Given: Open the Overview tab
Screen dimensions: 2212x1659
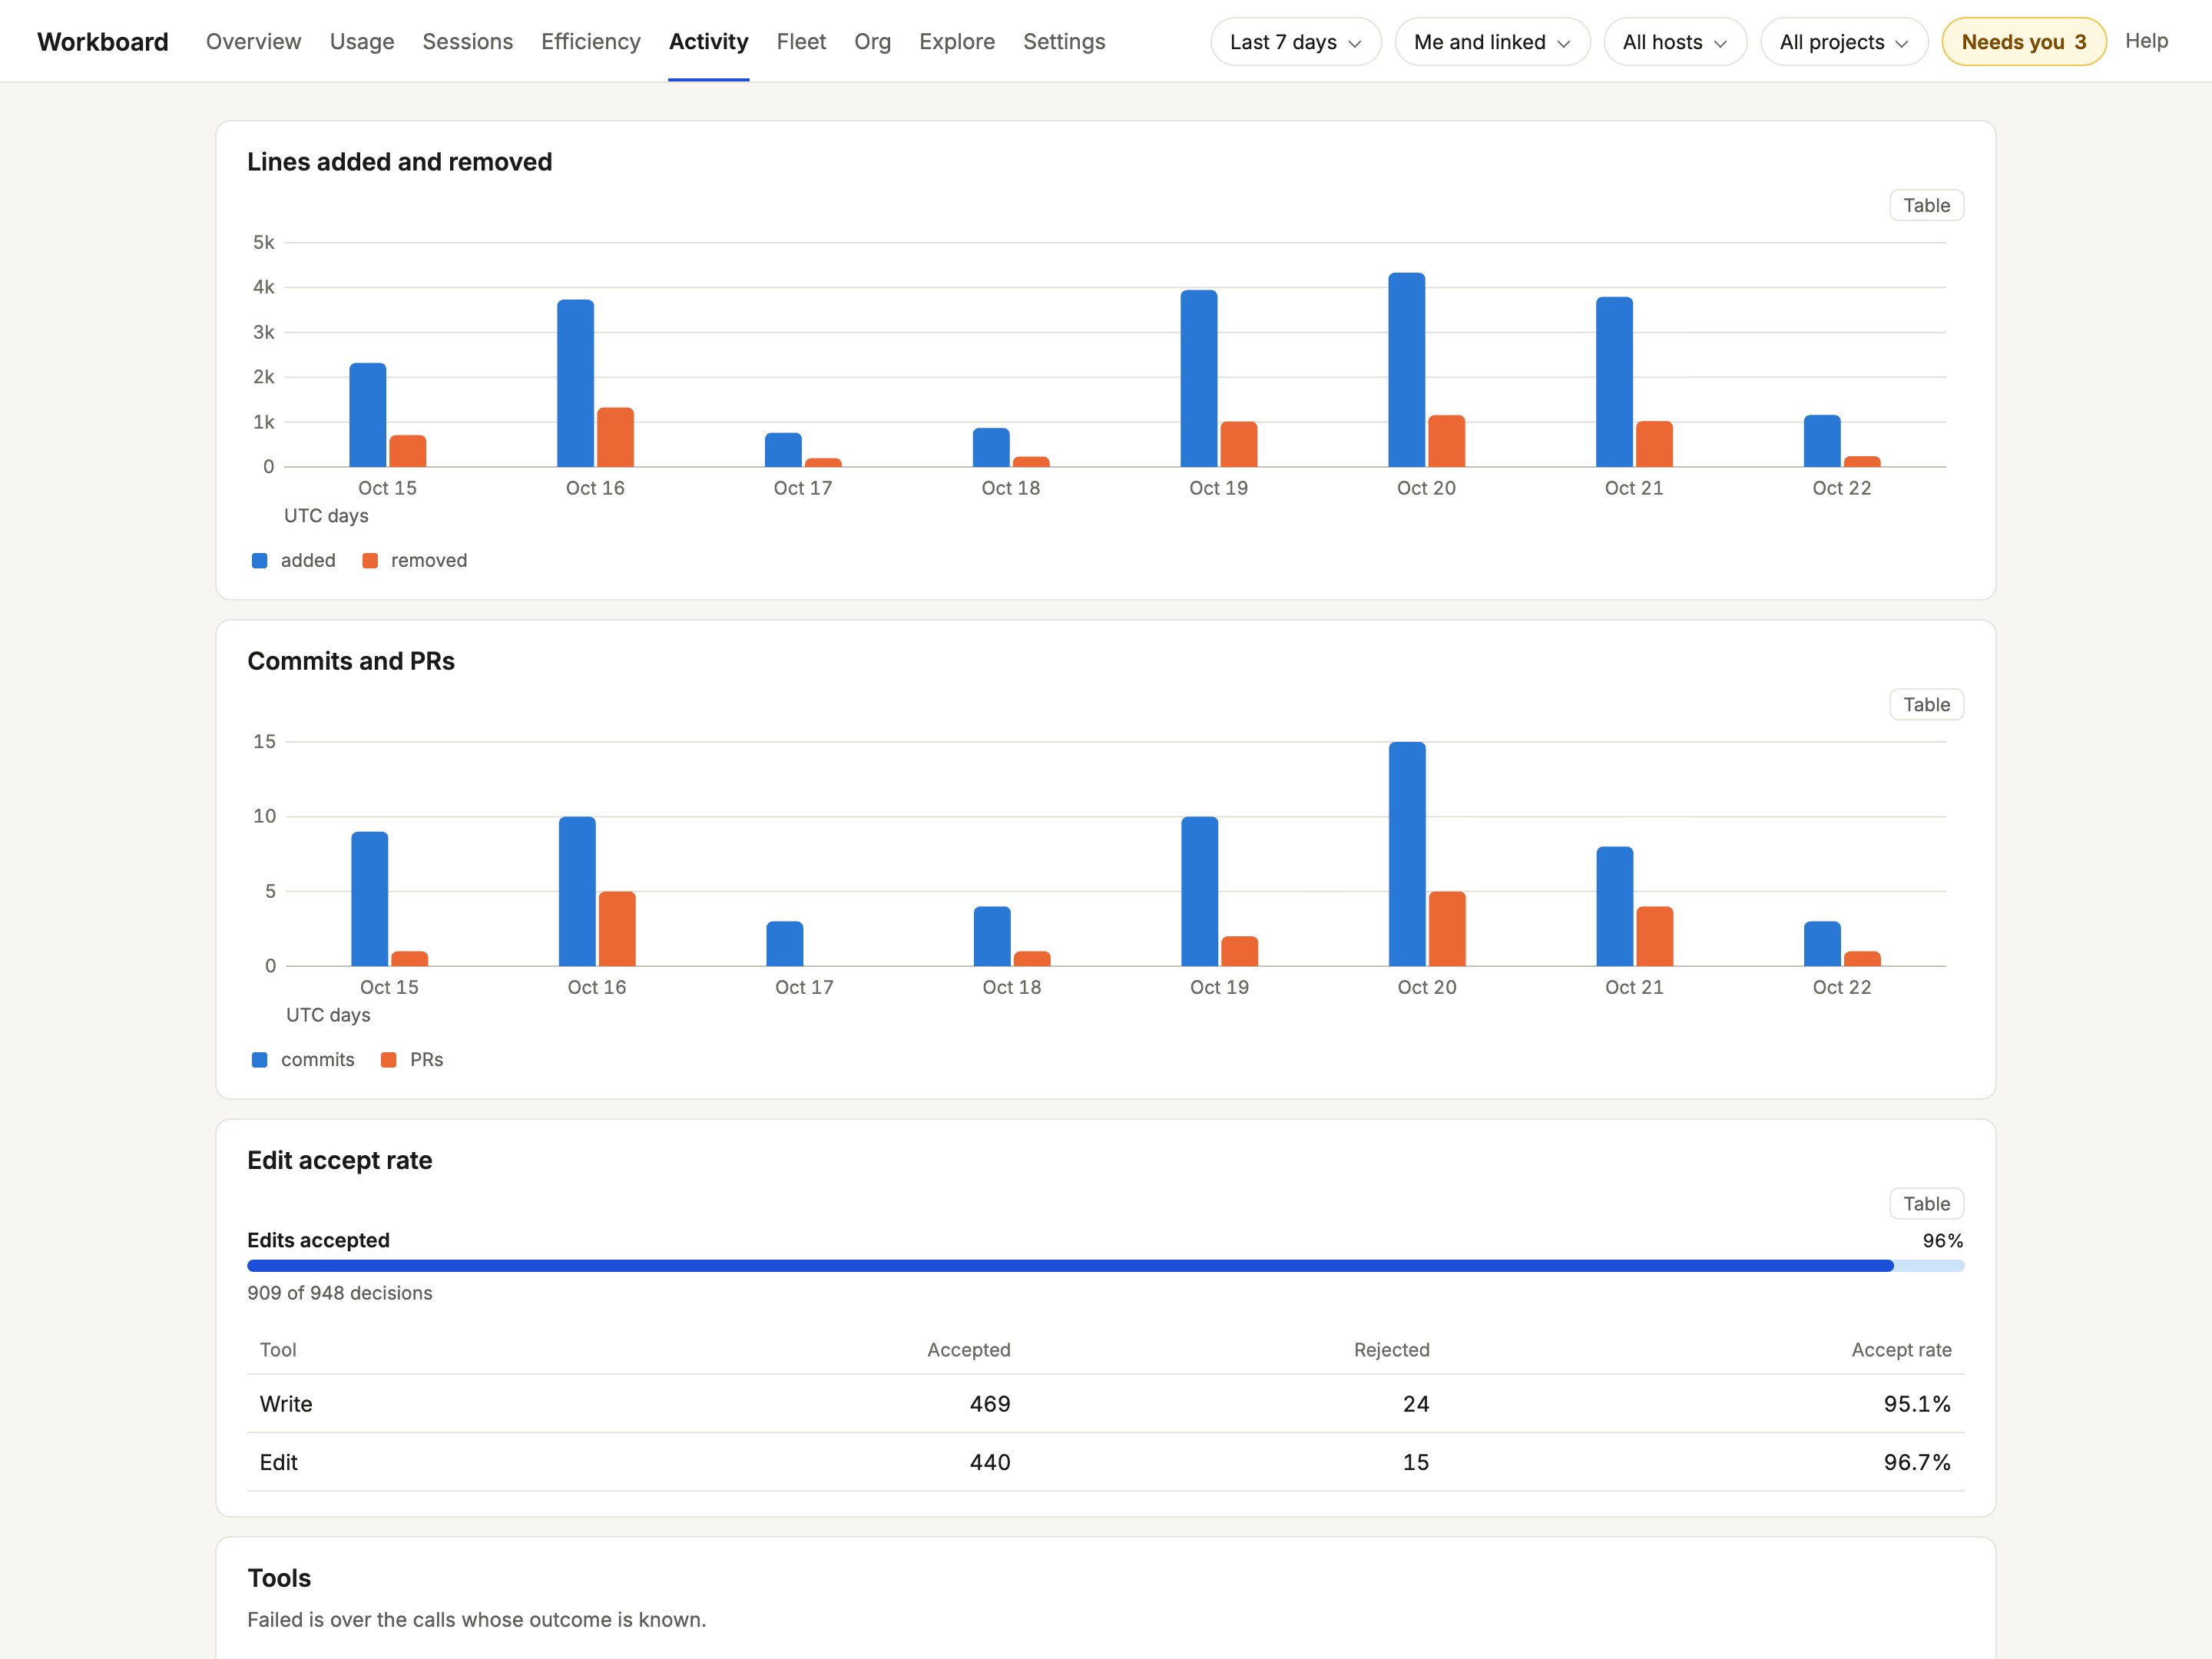Looking at the screenshot, I should [x=253, y=41].
